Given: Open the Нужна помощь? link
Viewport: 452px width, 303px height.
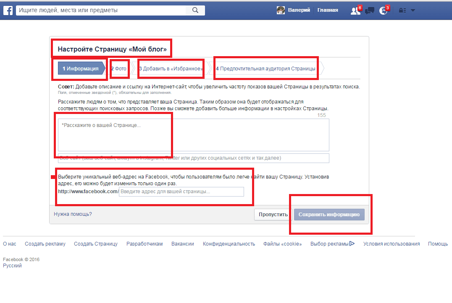Looking at the screenshot, I should click(x=73, y=214).
